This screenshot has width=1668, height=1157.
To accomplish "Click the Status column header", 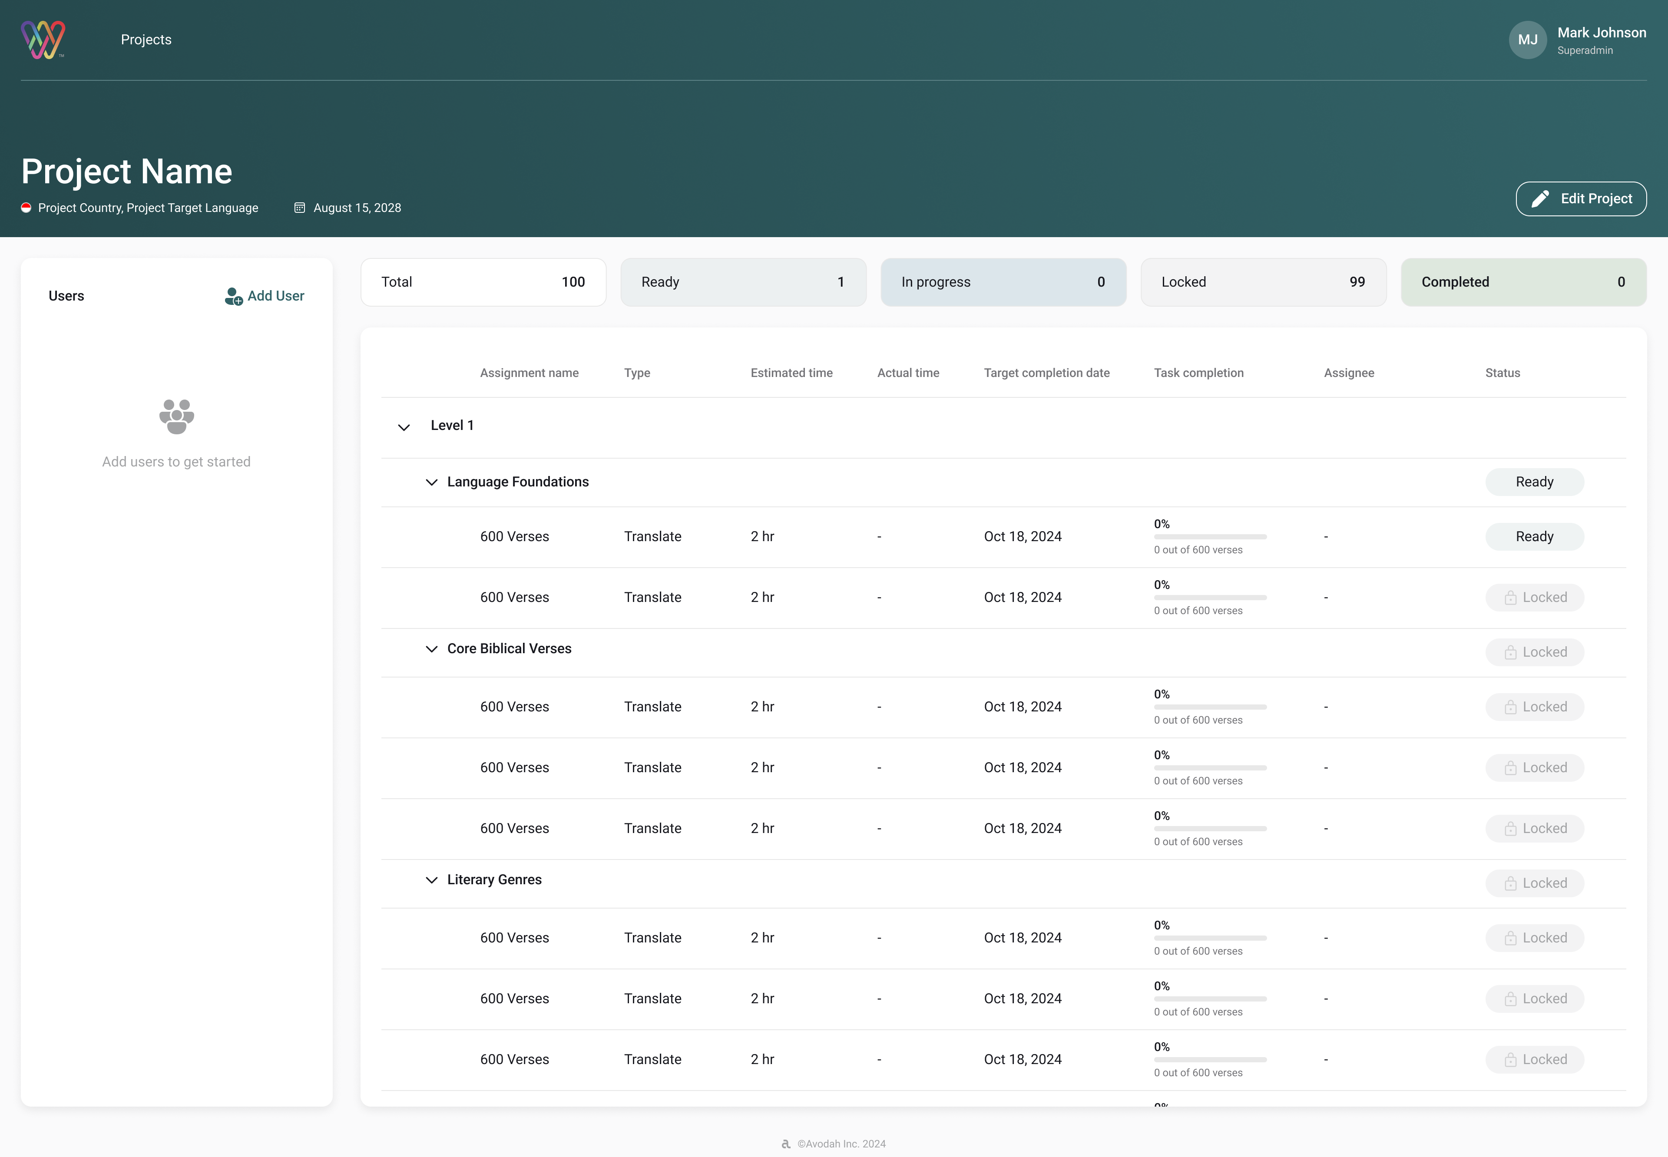I will (x=1503, y=373).
